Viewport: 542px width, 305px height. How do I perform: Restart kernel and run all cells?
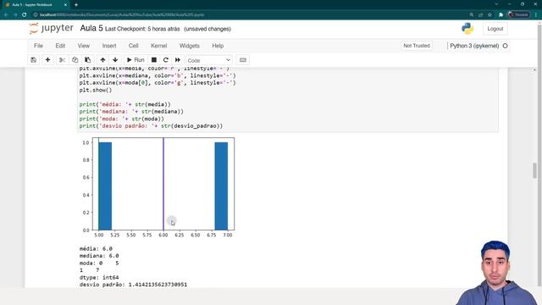(178, 60)
